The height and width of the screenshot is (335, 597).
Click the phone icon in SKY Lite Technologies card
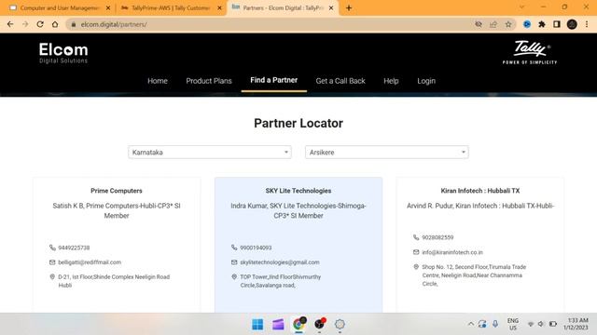(234, 248)
